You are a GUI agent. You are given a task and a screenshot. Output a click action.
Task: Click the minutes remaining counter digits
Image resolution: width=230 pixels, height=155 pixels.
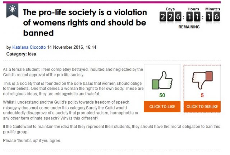213,17
